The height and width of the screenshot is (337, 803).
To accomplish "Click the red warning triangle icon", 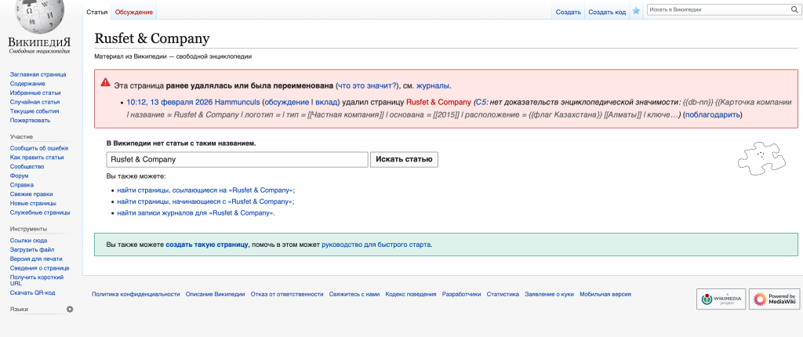I will (105, 85).
